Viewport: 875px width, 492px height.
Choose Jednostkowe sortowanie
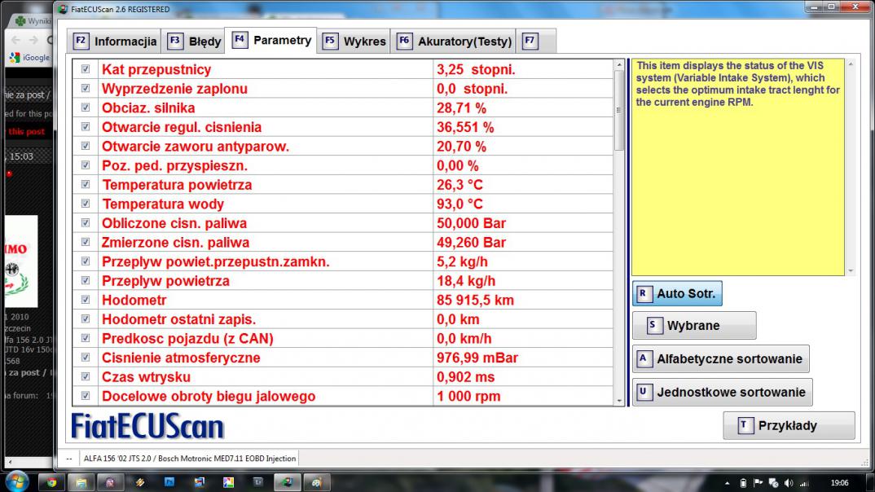coord(723,392)
